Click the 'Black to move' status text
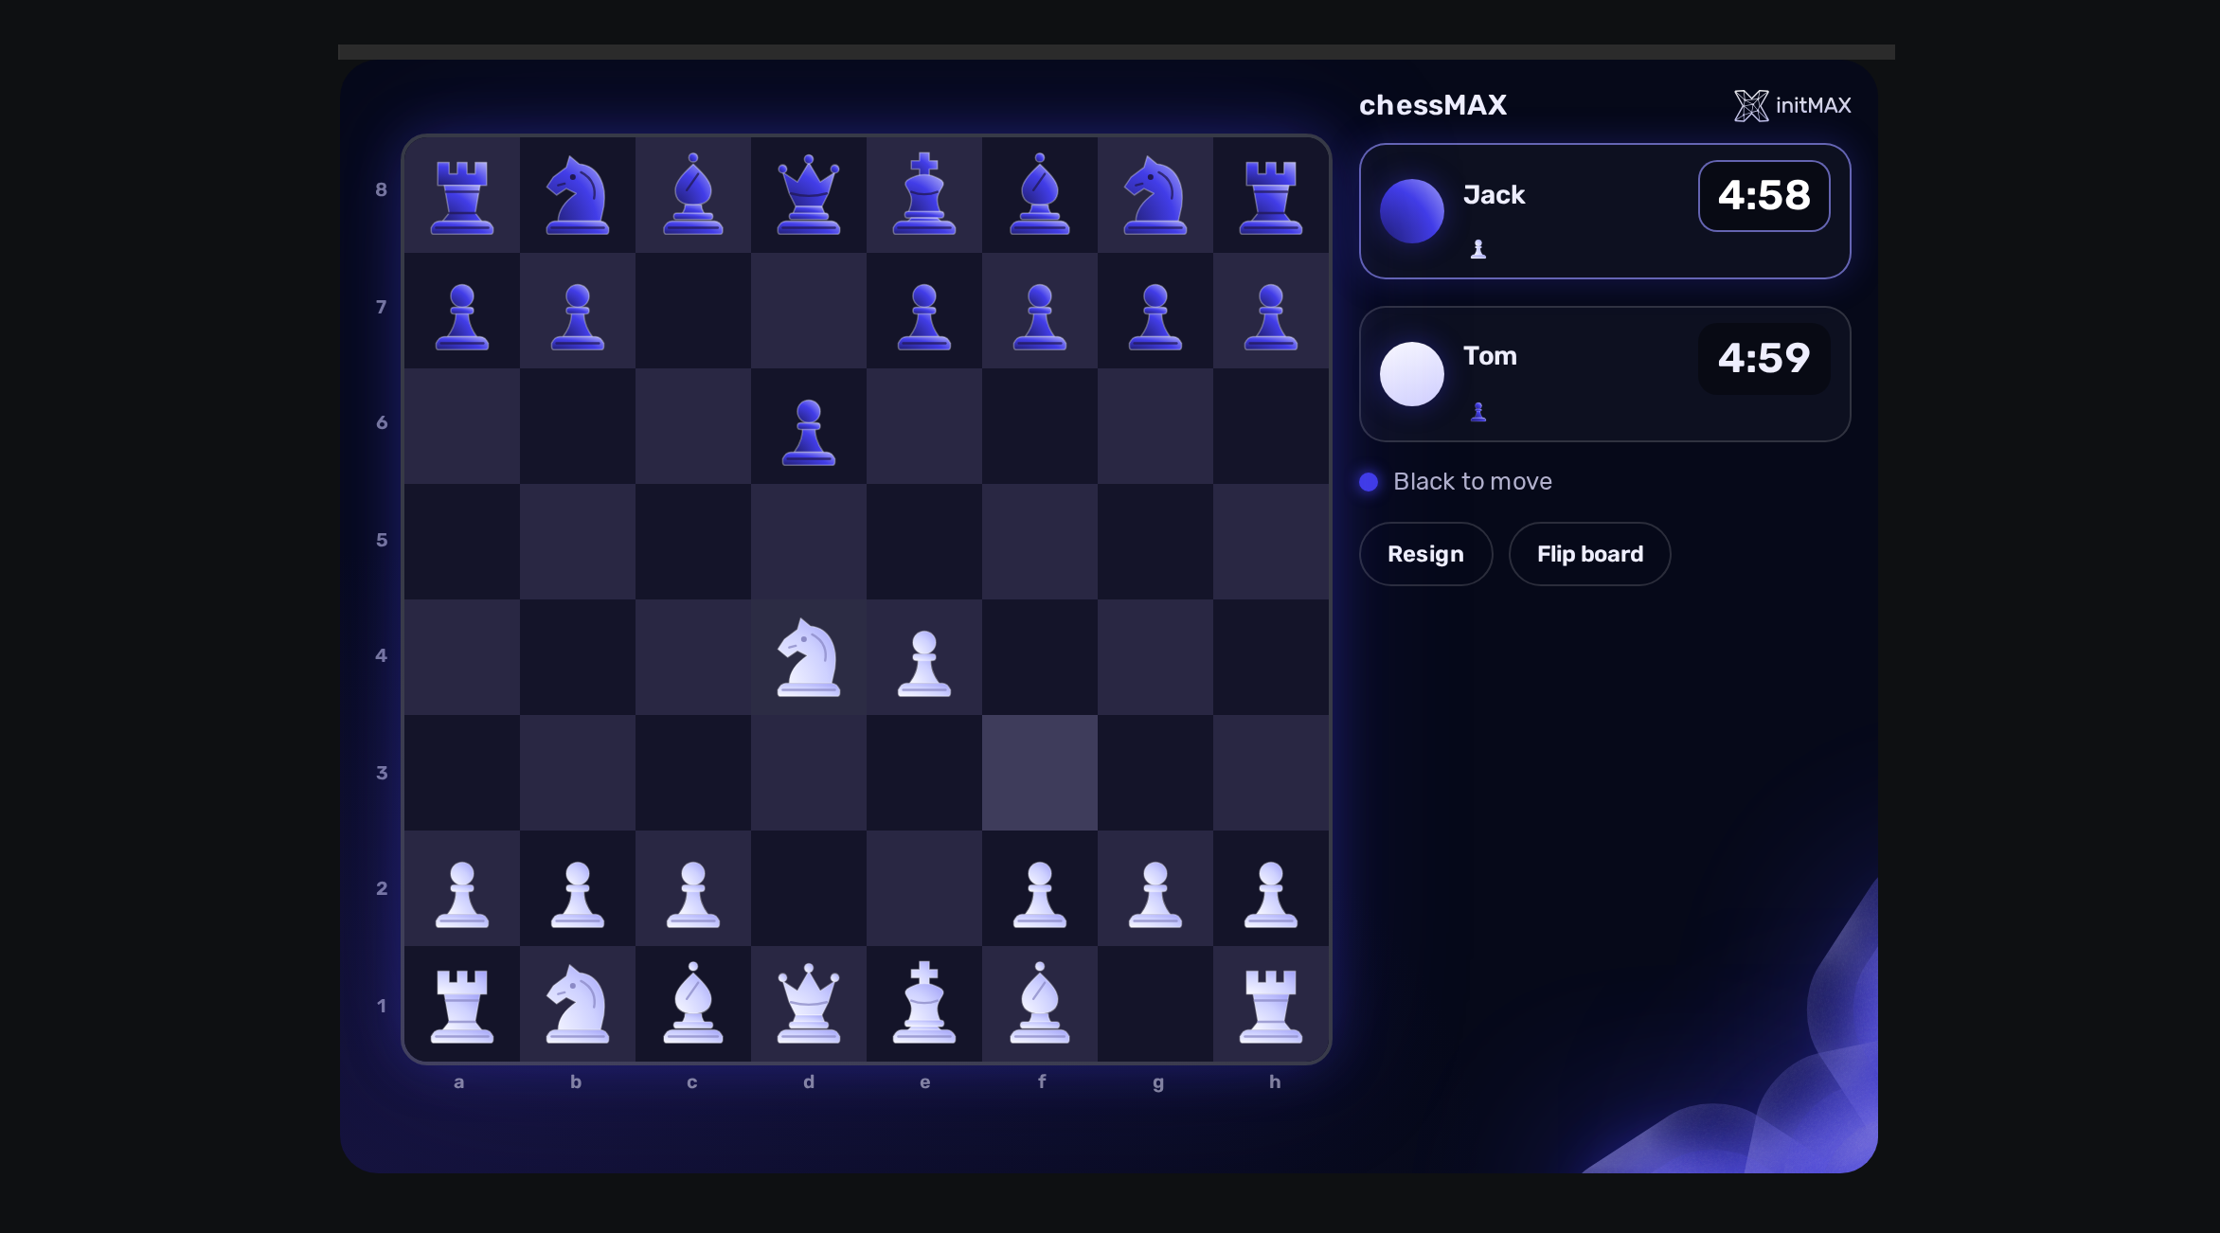 (1472, 482)
